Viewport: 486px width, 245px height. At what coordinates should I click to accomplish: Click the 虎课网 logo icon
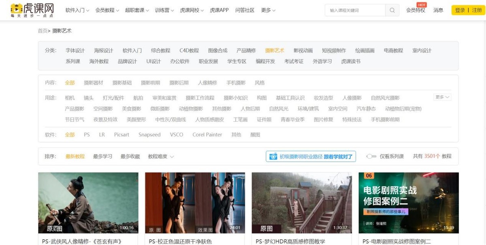point(16,8)
